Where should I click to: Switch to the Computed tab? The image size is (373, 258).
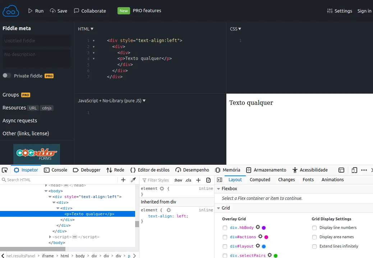[260, 180]
